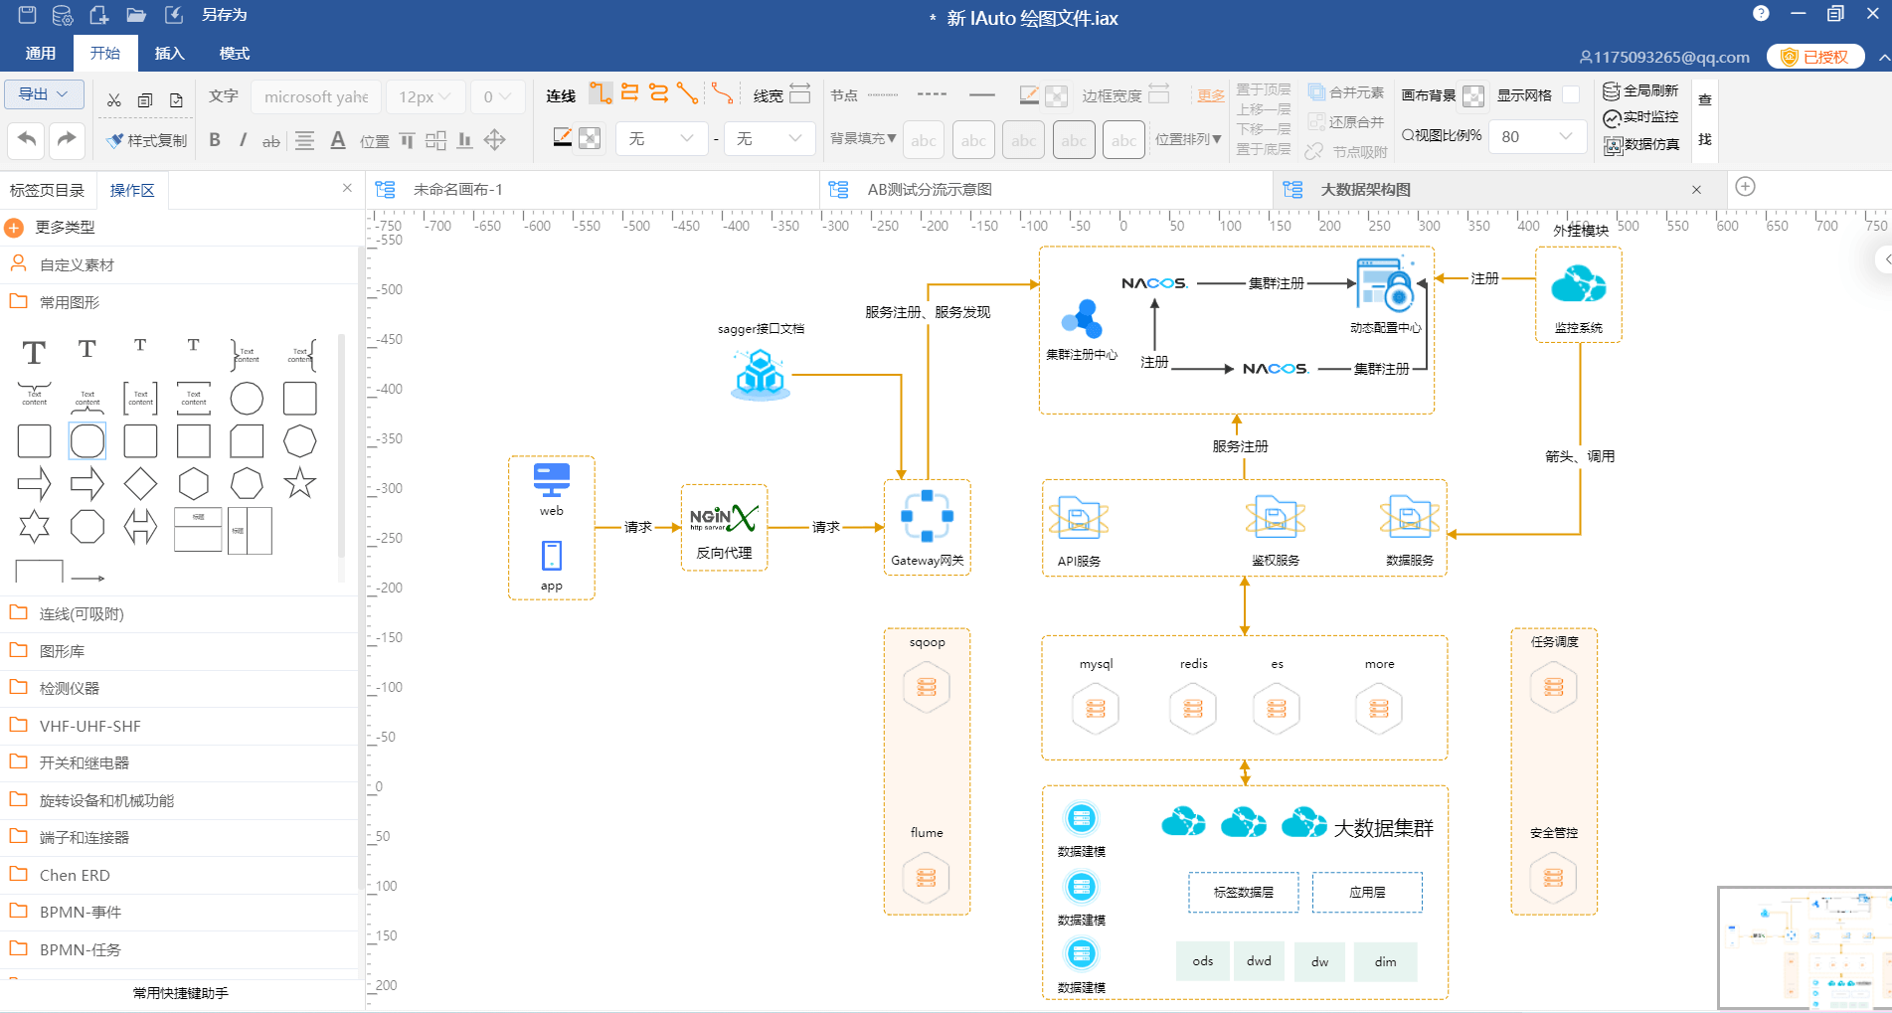
Task: Expand the VHF-UHF-SHF folder
Action: coord(179,726)
